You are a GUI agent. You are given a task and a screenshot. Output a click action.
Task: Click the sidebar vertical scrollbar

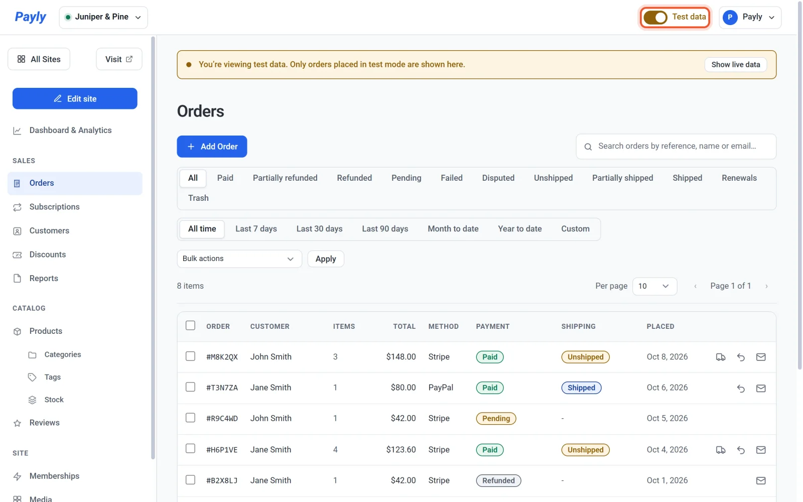(x=153, y=247)
